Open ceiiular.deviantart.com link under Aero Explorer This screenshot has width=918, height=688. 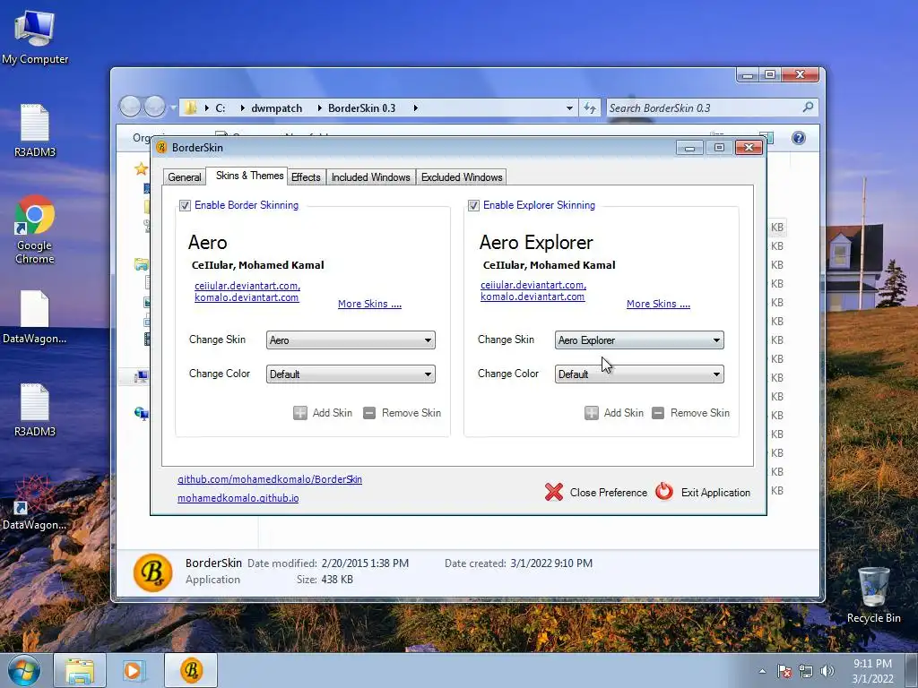(x=533, y=285)
